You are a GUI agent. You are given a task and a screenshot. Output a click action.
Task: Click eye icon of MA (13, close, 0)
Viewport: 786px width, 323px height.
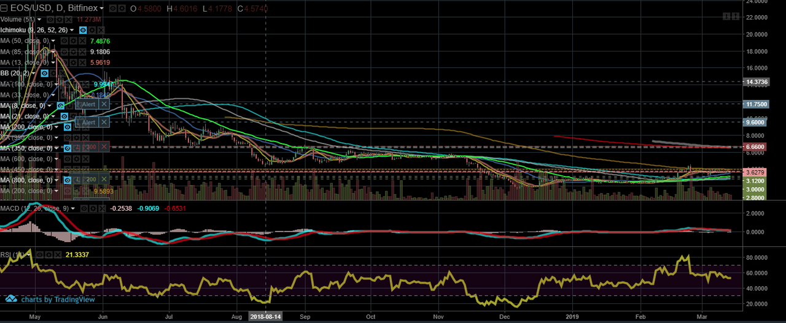[64, 63]
